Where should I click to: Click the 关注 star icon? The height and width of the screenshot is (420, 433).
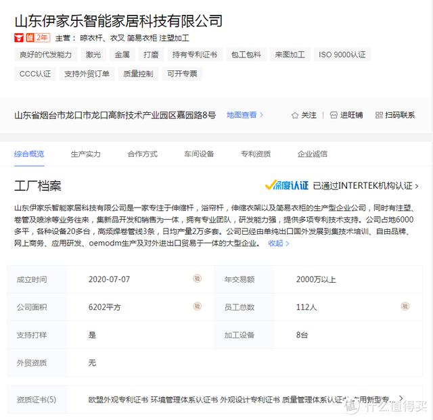point(295,116)
